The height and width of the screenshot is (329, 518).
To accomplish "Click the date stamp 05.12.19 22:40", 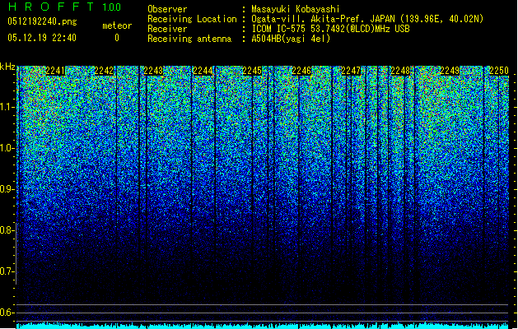I will 42,38.
